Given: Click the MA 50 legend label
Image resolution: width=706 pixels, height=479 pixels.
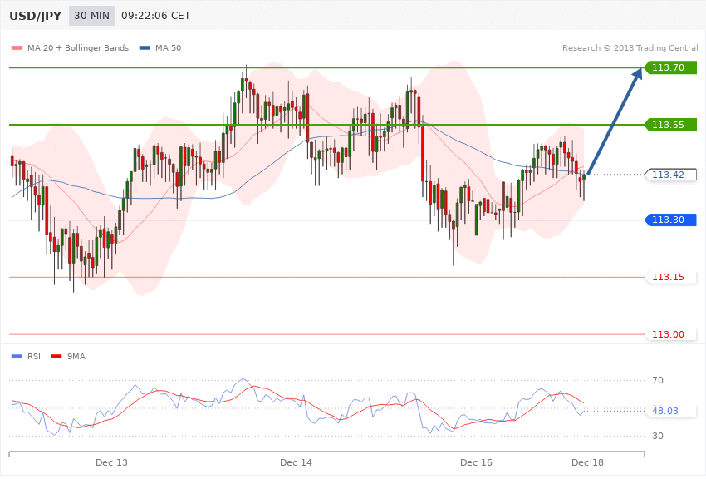Looking at the screenshot, I should click(x=168, y=47).
